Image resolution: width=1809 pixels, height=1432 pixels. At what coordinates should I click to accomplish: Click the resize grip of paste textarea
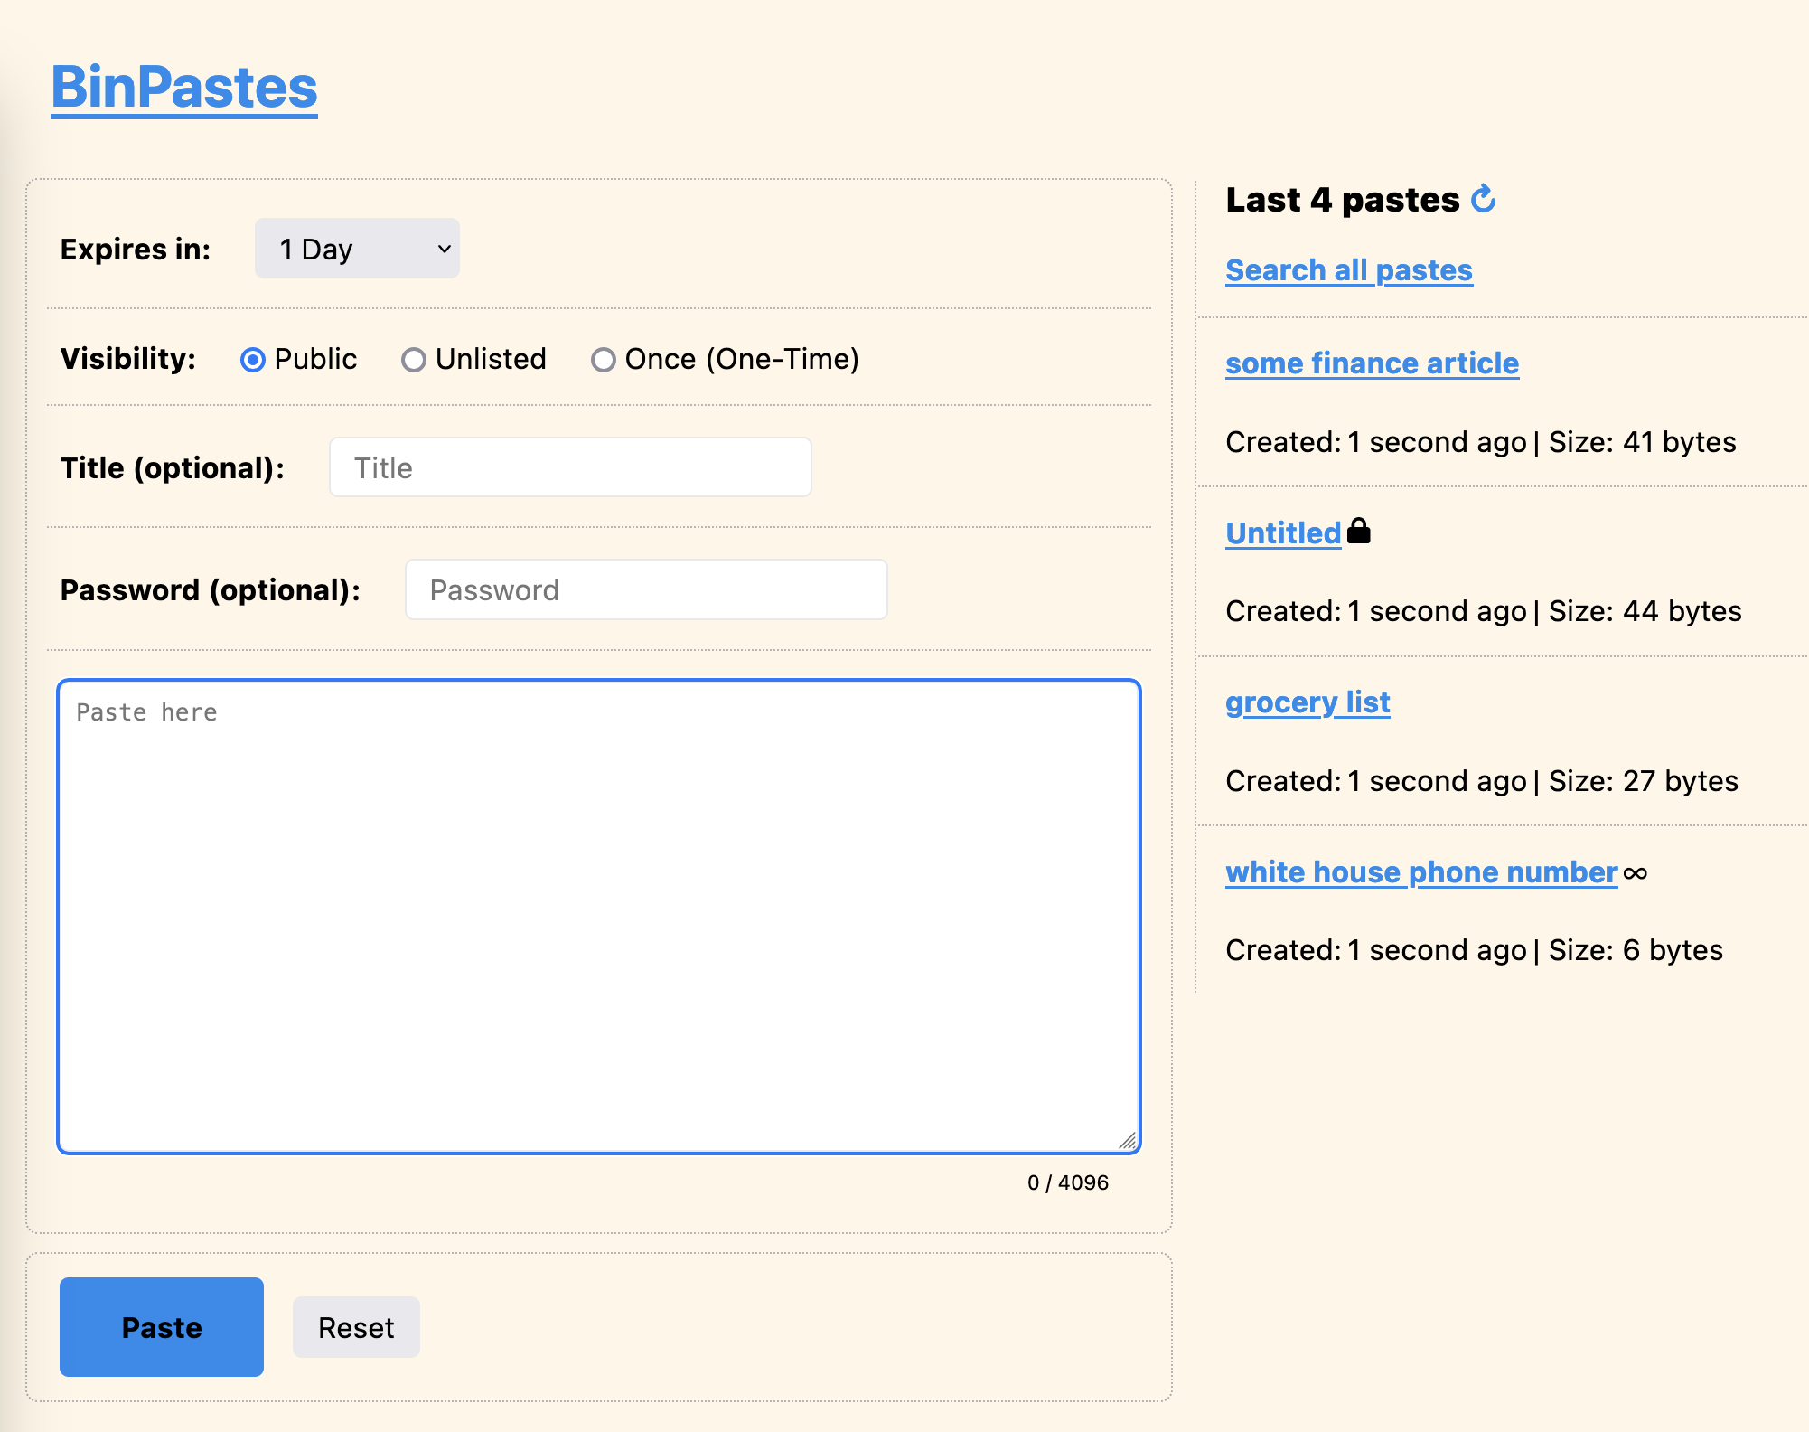point(1127,1141)
